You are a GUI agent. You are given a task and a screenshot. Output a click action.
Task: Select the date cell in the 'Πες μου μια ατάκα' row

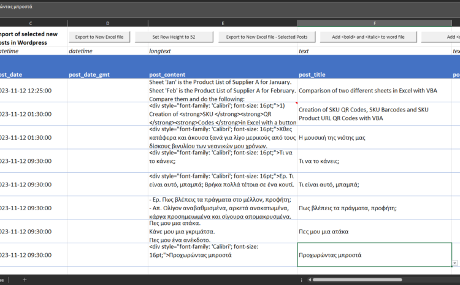pyautogui.click(x=34, y=231)
